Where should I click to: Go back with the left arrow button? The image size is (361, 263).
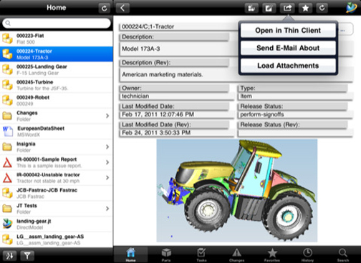tap(122, 8)
